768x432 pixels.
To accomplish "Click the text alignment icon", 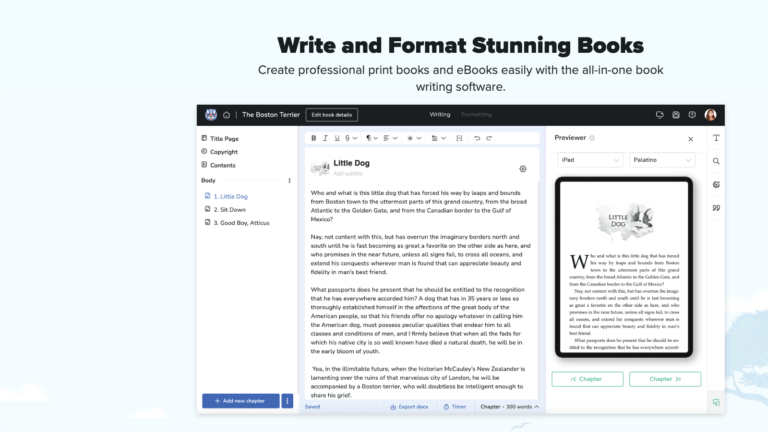I will coord(386,138).
